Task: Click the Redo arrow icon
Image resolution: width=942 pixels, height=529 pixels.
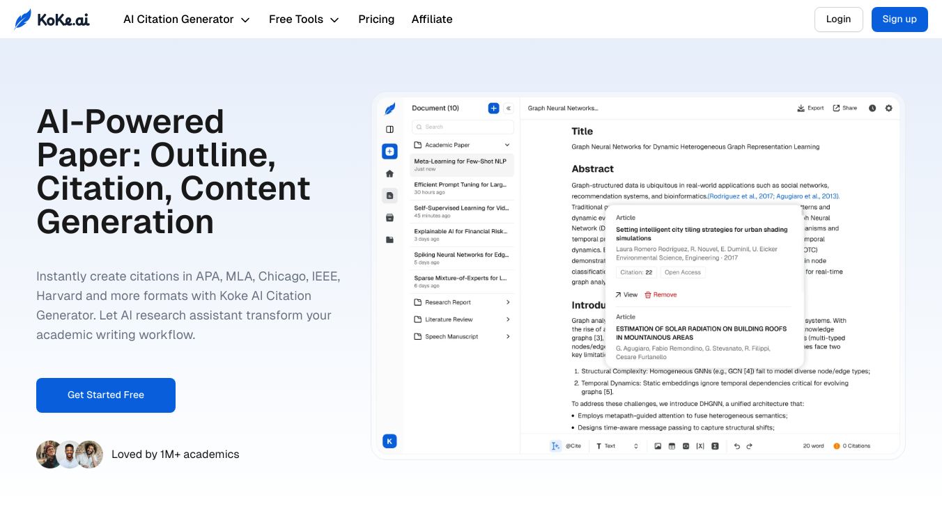Action: (x=750, y=446)
